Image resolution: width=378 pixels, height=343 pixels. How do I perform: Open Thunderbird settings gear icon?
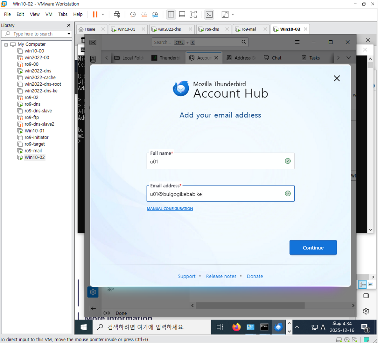coord(93,292)
